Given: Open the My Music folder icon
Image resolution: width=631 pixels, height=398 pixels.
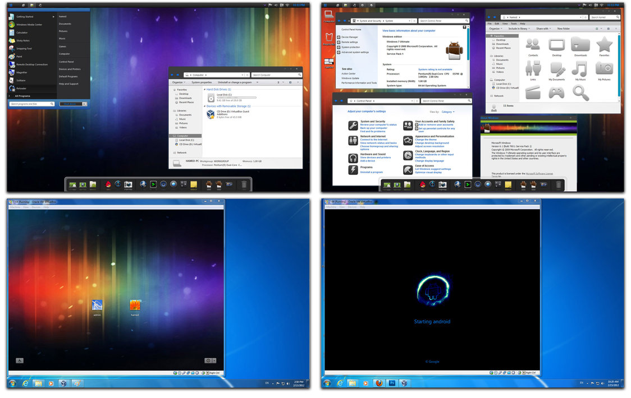Looking at the screenshot, I should coord(580,71).
